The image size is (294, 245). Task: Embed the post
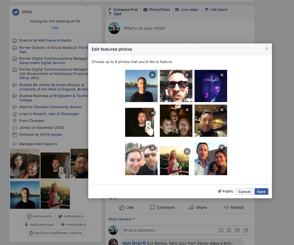(x=234, y=207)
